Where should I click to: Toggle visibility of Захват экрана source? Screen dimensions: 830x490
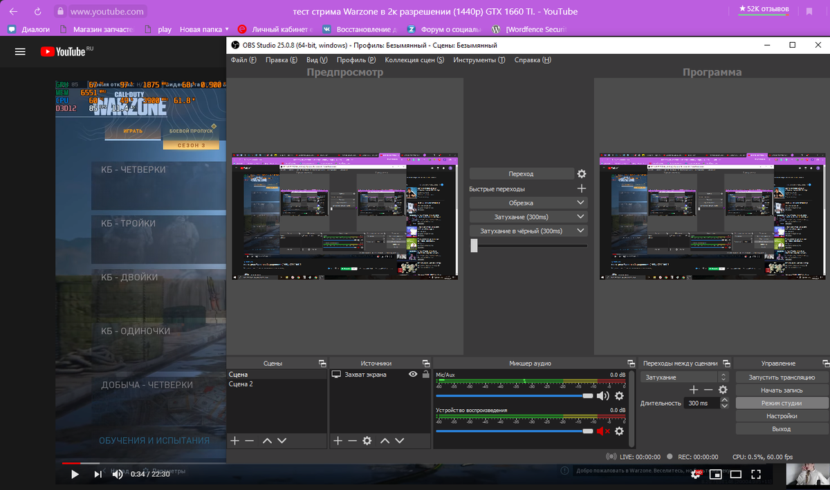(x=413, y=375)
